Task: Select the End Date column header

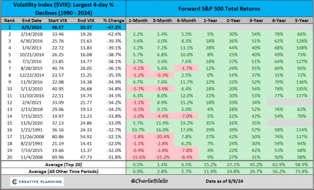Action: click(x=31, y=20)
